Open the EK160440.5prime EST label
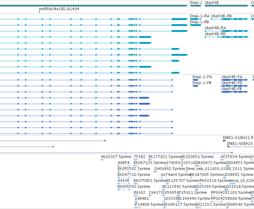 coord(194,199)
